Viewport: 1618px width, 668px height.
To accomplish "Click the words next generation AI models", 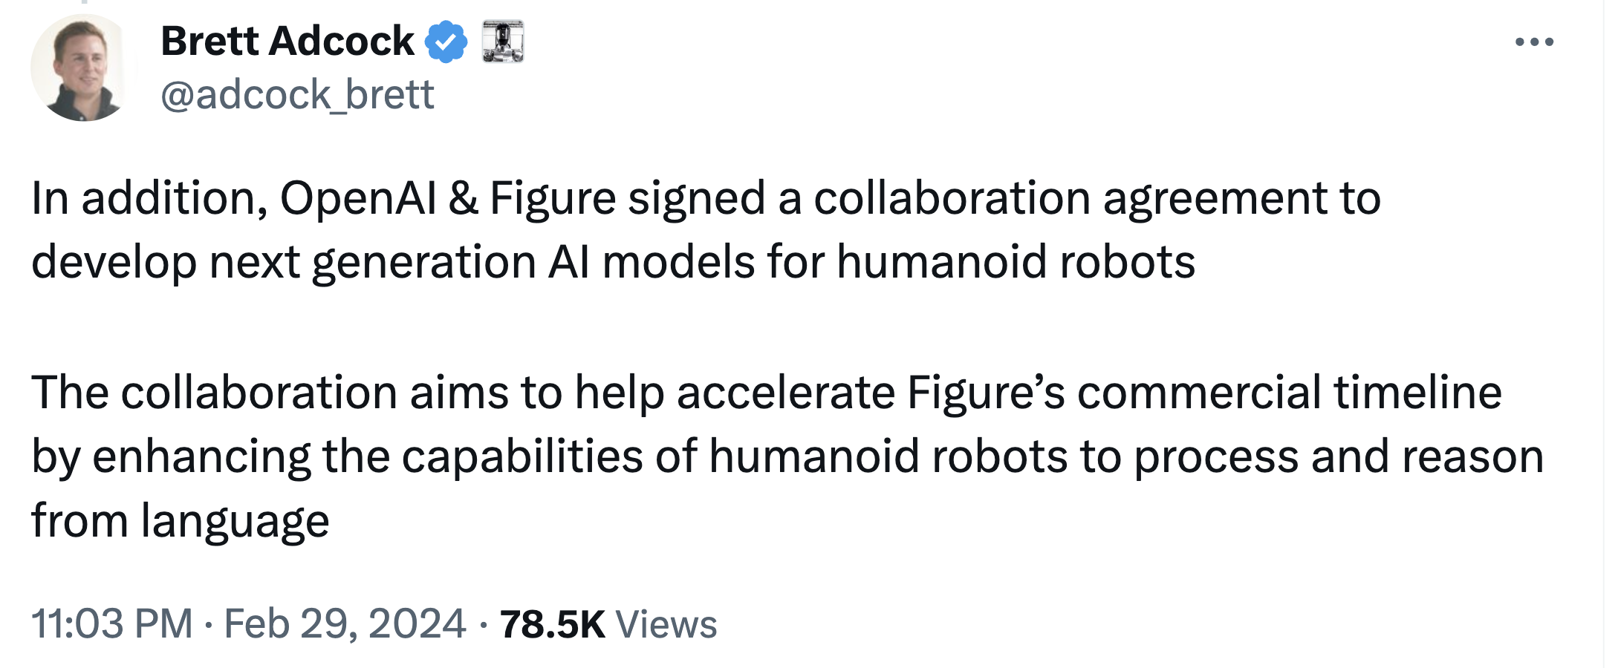I will (x=482, y=263).
